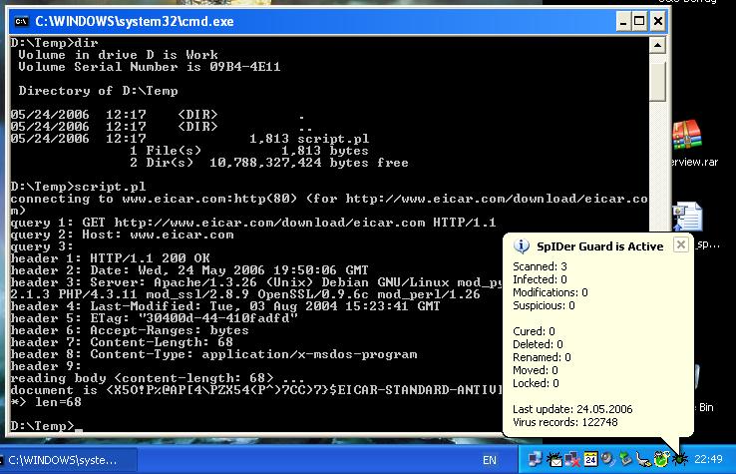Click the green Dr.Web scheduler tray icon

[661, 459]
